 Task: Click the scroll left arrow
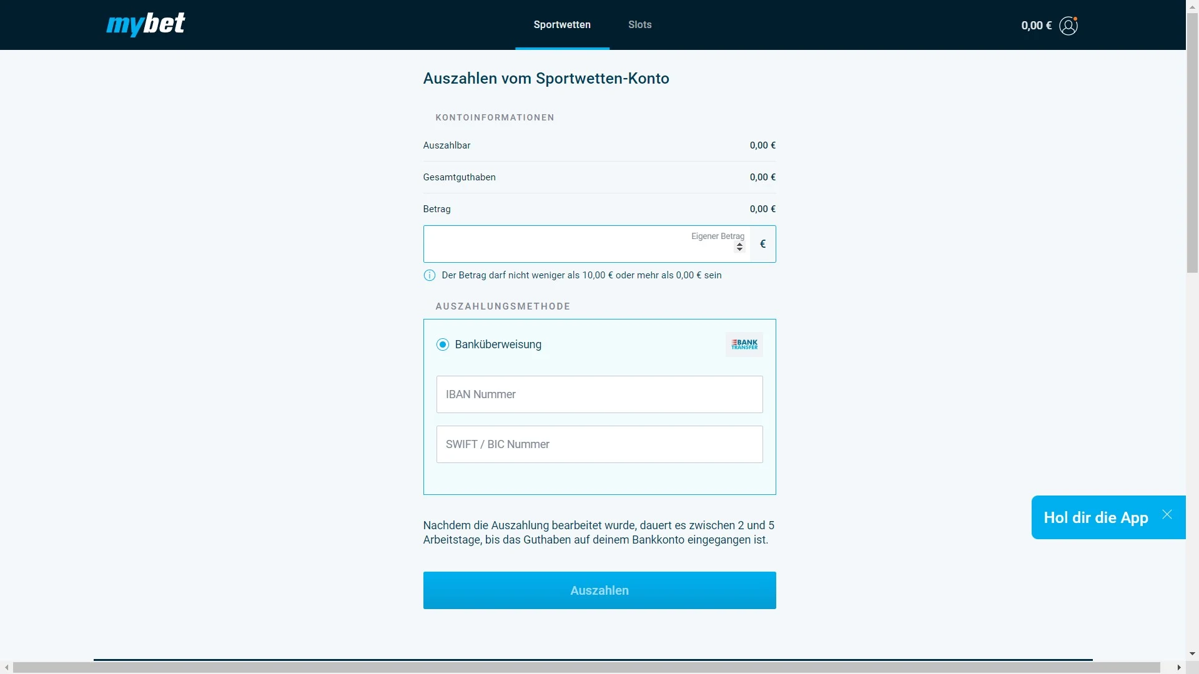point(6,667)
